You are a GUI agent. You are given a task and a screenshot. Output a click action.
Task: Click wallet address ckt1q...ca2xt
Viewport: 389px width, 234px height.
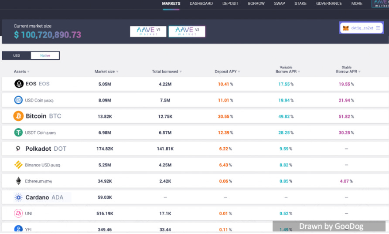tap(362, 28)
